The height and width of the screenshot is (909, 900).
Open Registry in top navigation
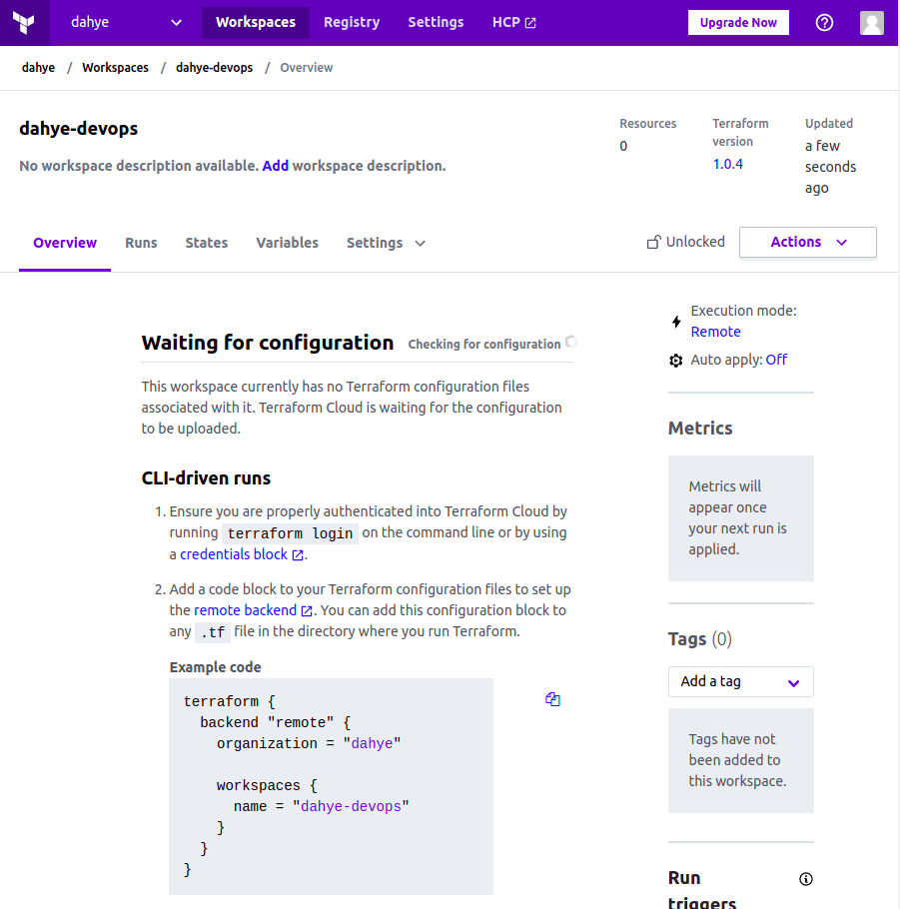(352, 23)
